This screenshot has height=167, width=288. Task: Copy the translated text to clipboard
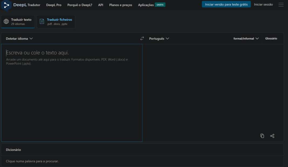pyautogui.click(x=262, y=136)
